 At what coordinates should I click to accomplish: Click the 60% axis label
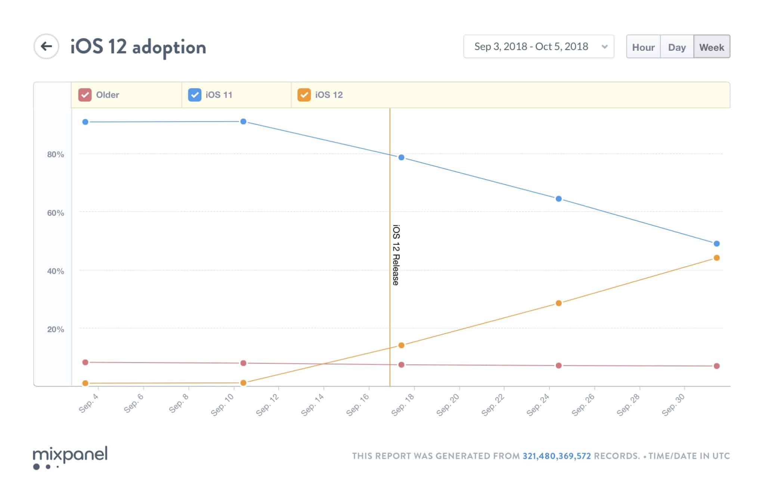55,213
